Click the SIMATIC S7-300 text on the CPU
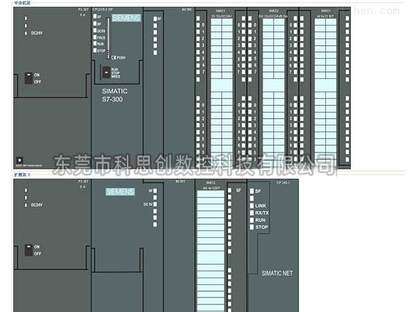 click(114, 95)
